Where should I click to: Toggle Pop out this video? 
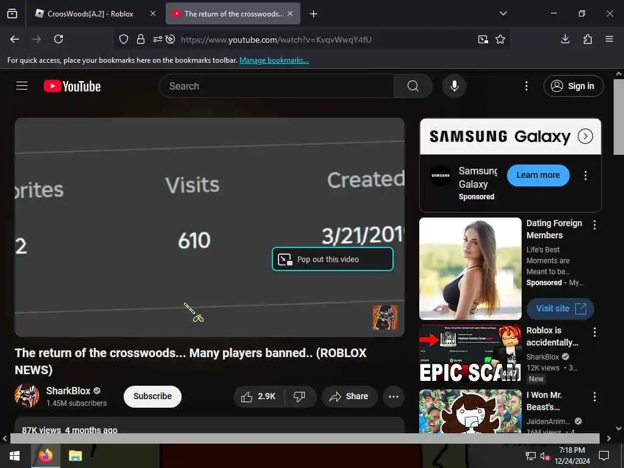333,259
